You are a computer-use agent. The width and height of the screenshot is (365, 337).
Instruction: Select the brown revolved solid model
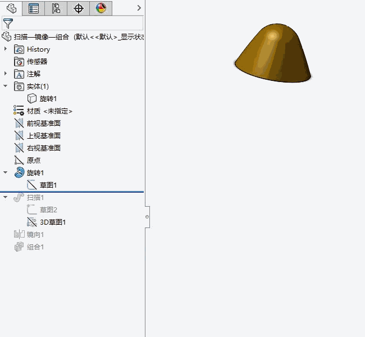click(273, 53)
